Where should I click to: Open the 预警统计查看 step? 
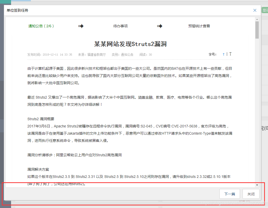coord(199,26)
